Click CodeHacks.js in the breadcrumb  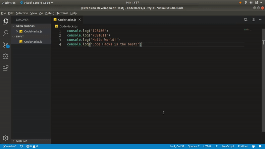(69, 26)
